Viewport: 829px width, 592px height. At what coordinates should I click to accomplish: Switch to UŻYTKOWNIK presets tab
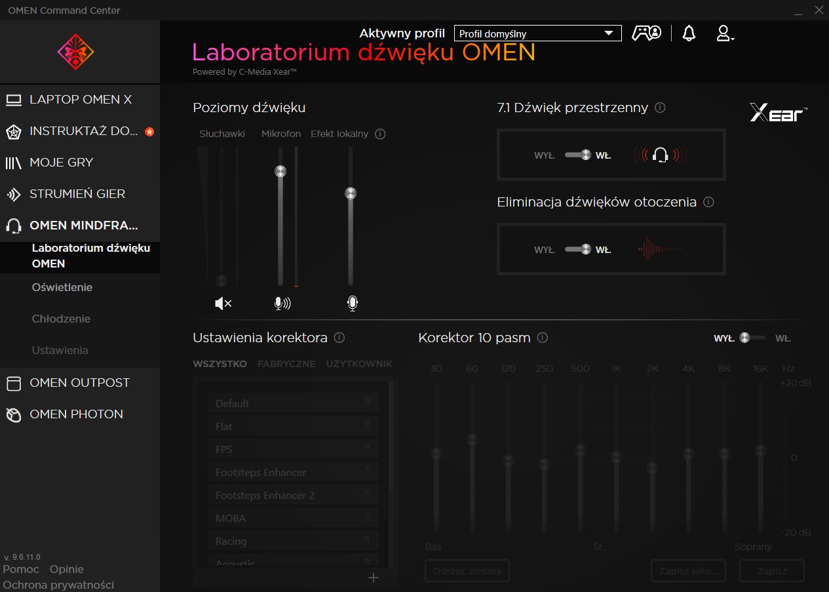[x=359, y=364]
